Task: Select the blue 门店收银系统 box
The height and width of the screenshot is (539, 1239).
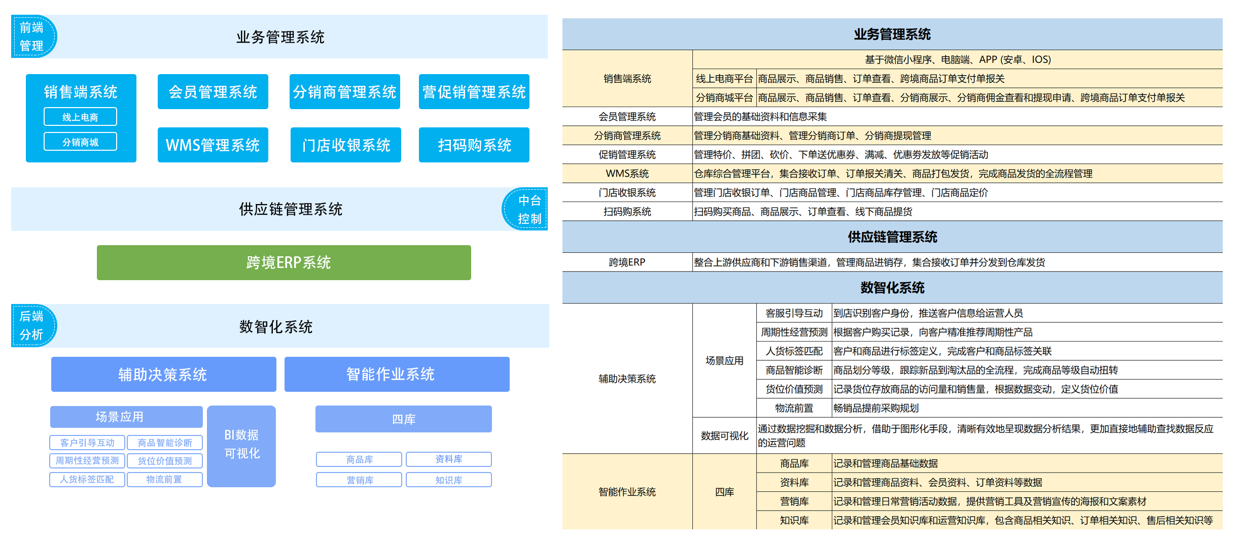Action: point(345,145)
